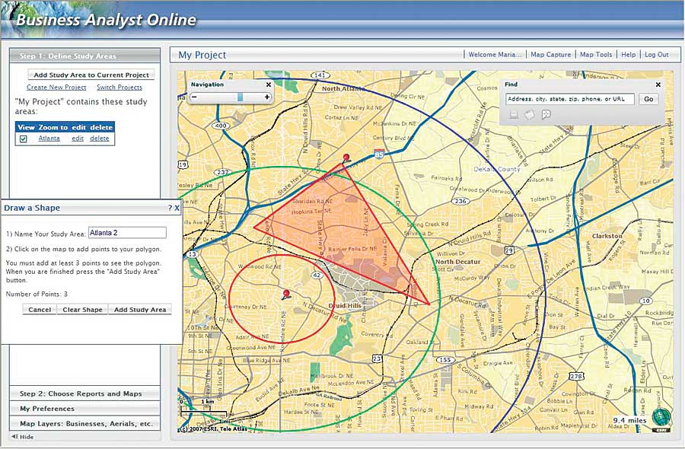This screenshot has height=449, width=685.
Task: Click the red pushpin inside the small circle
Action: tap(286, 295)
